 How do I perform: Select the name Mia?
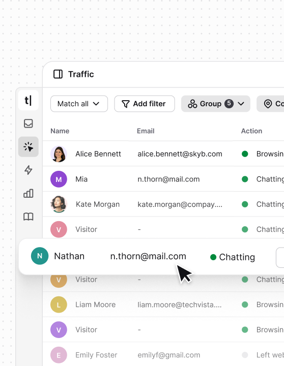(x=81, y=179)
